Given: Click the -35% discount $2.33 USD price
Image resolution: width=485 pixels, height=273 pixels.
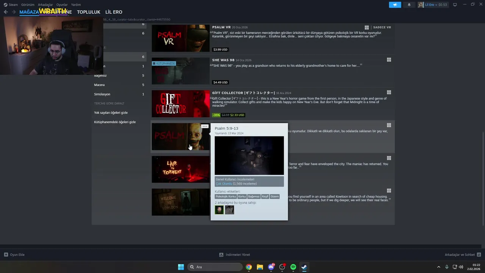Looking at the screenshot, I should (x=228, y=115).
